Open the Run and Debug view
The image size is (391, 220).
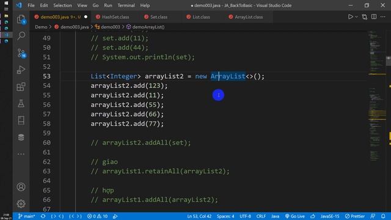point(21,70)
